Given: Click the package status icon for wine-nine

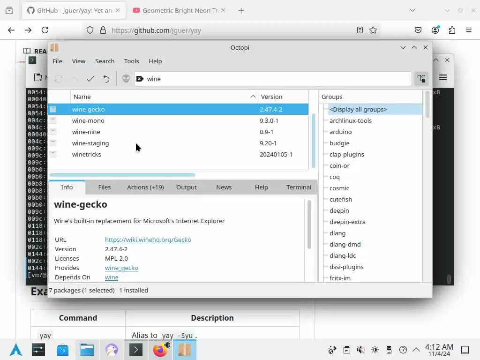Looking at the screenshot, I should pos(53,132).
